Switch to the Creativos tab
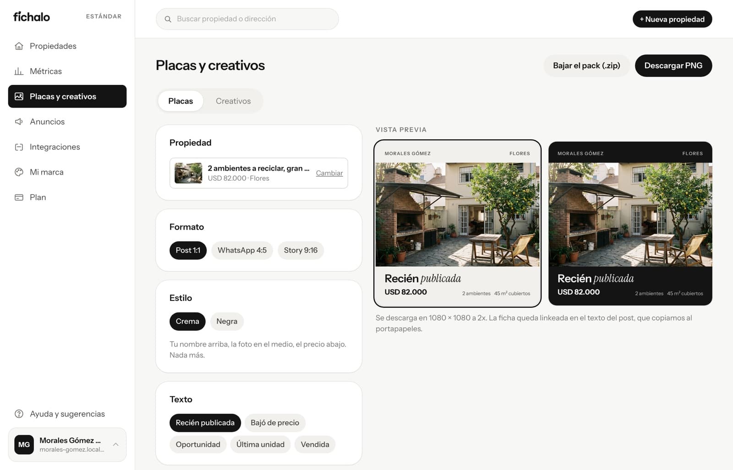Image resolution: width=733 pixels, height=470 pixels. tap(233, 101)
